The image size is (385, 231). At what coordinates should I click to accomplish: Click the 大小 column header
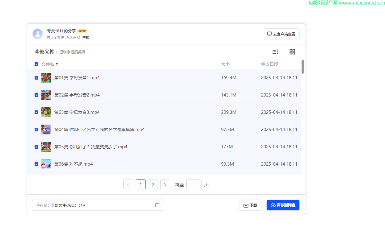coord(225,64)
